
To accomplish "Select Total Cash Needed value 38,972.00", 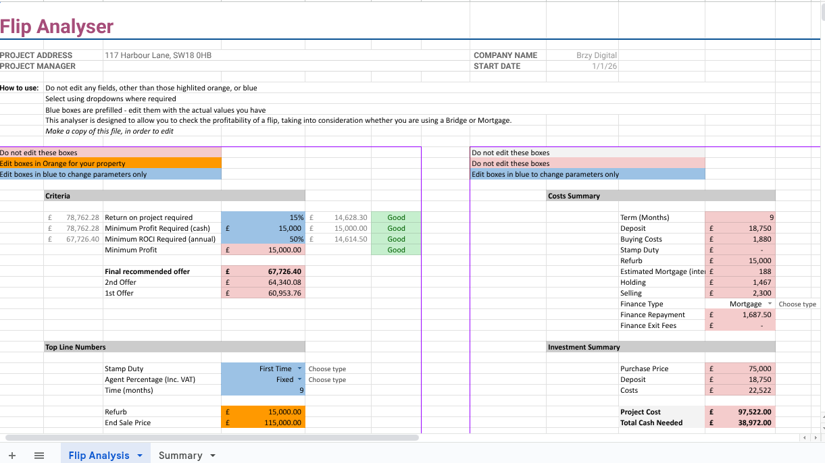I will point(740,423).
